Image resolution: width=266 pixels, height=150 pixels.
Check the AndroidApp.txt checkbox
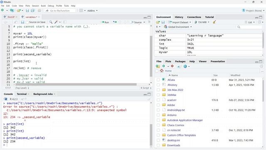(158, 110)
